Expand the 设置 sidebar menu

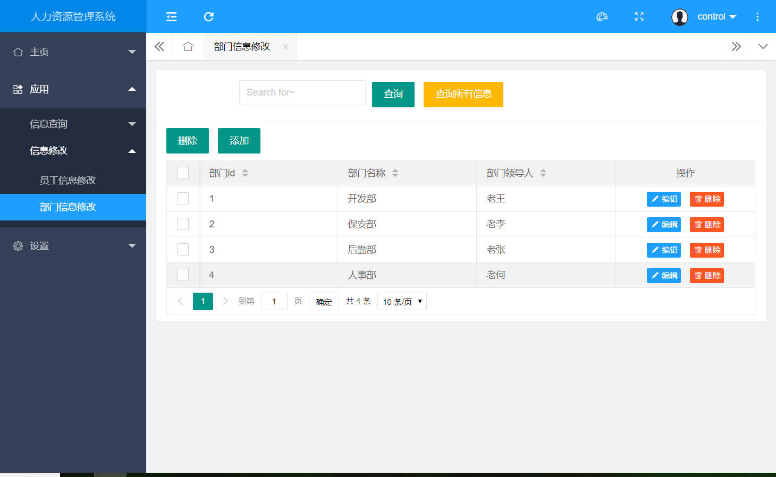pyautogui.click(x=73, y=246)
